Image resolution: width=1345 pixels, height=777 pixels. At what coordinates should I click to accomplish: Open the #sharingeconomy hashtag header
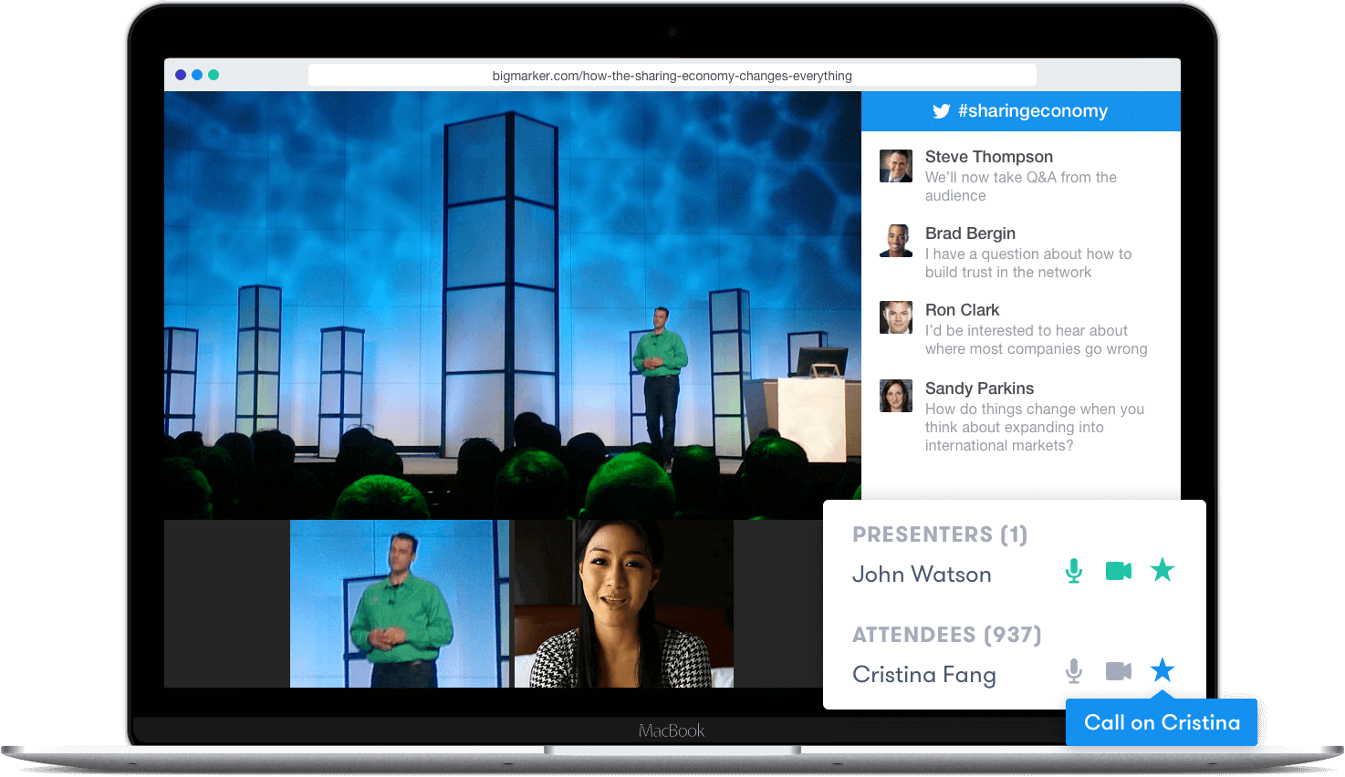point(1021,111)
